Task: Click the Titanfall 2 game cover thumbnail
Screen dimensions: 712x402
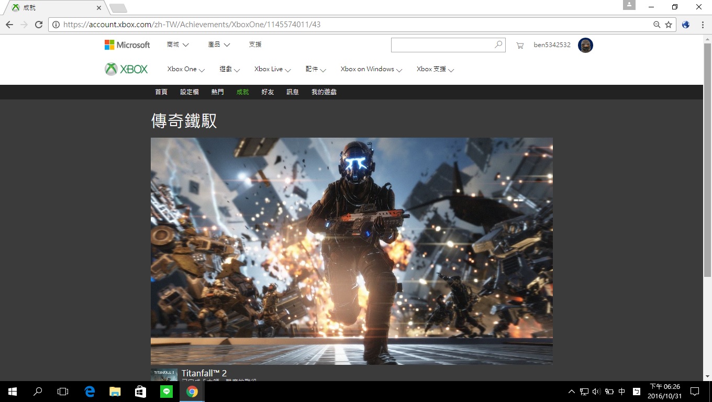Action: (x=164, y=375)
